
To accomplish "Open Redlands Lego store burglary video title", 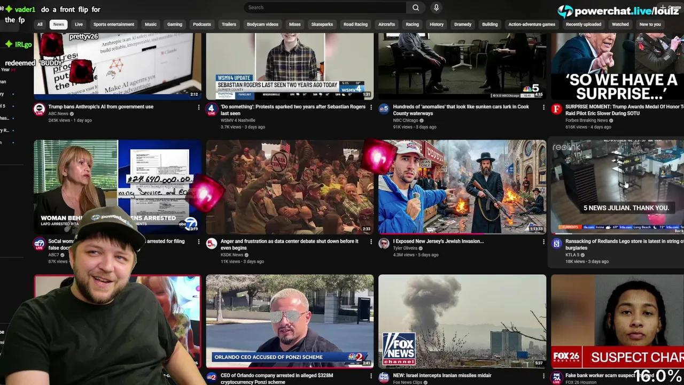I will 624,244.
